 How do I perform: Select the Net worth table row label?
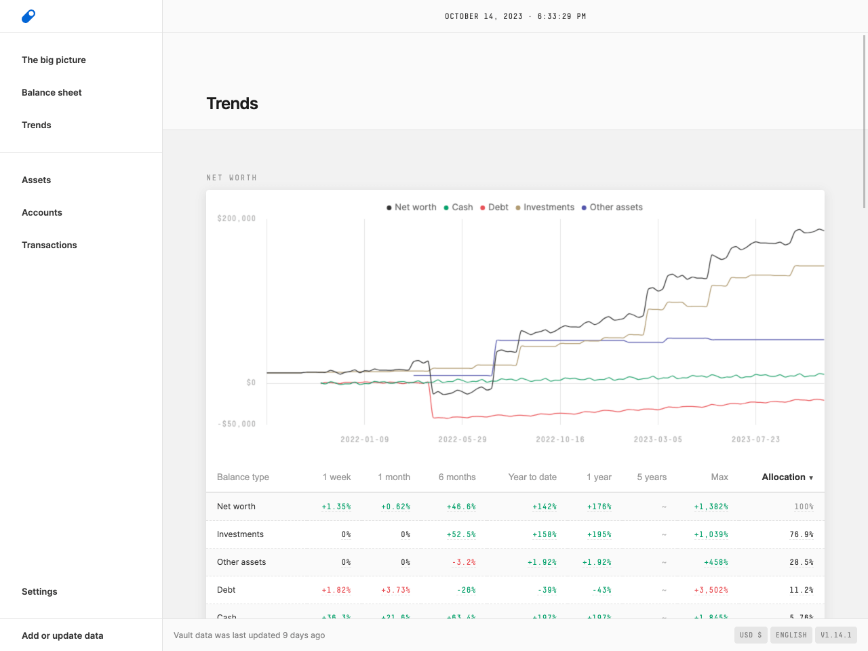click(x=236, y=507)
